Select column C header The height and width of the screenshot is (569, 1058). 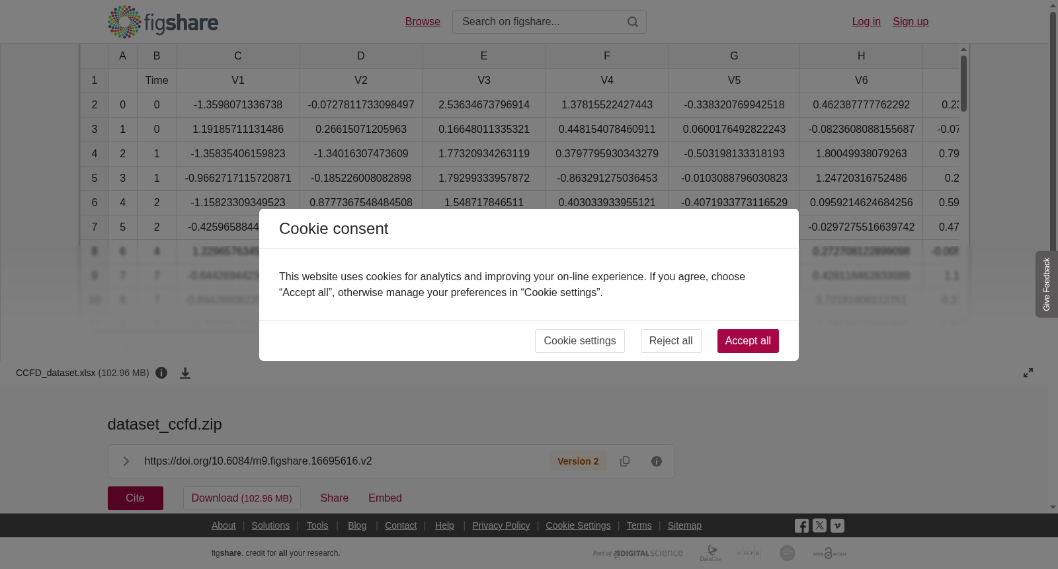[238, 56]
